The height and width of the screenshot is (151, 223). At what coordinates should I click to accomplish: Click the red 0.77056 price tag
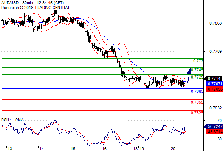click(x=215, y=89)
